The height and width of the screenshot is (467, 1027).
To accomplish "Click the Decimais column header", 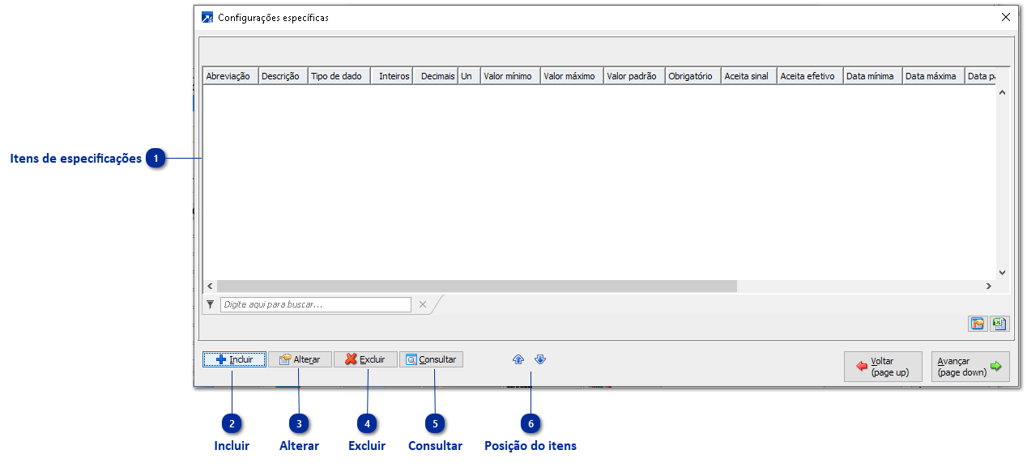I will click(x=436, y=76).
